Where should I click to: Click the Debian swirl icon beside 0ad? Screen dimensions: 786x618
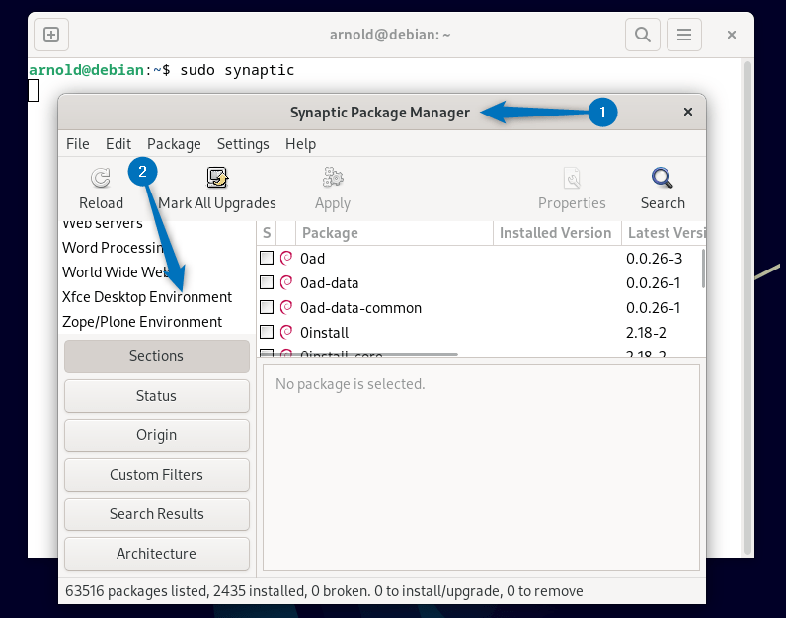pos(286,258)
